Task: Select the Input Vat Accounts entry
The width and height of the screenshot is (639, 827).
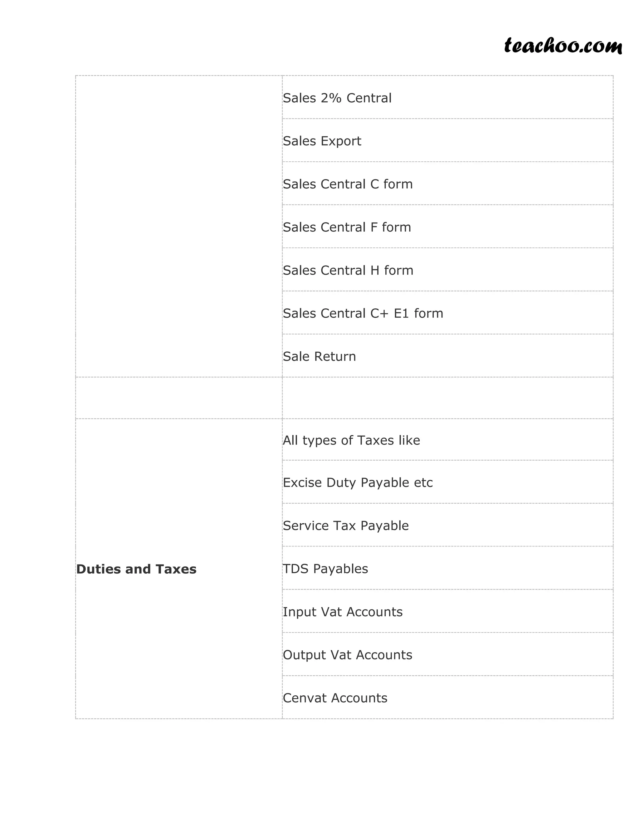Action: [343, 612]
